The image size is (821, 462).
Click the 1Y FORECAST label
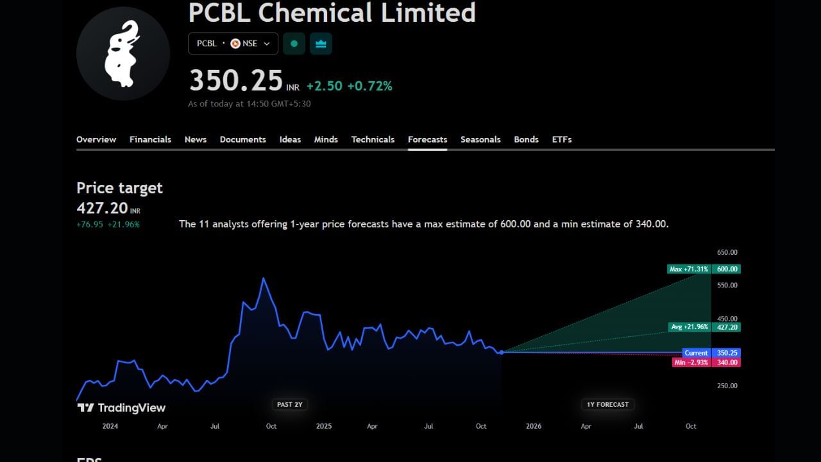(607, 404)
